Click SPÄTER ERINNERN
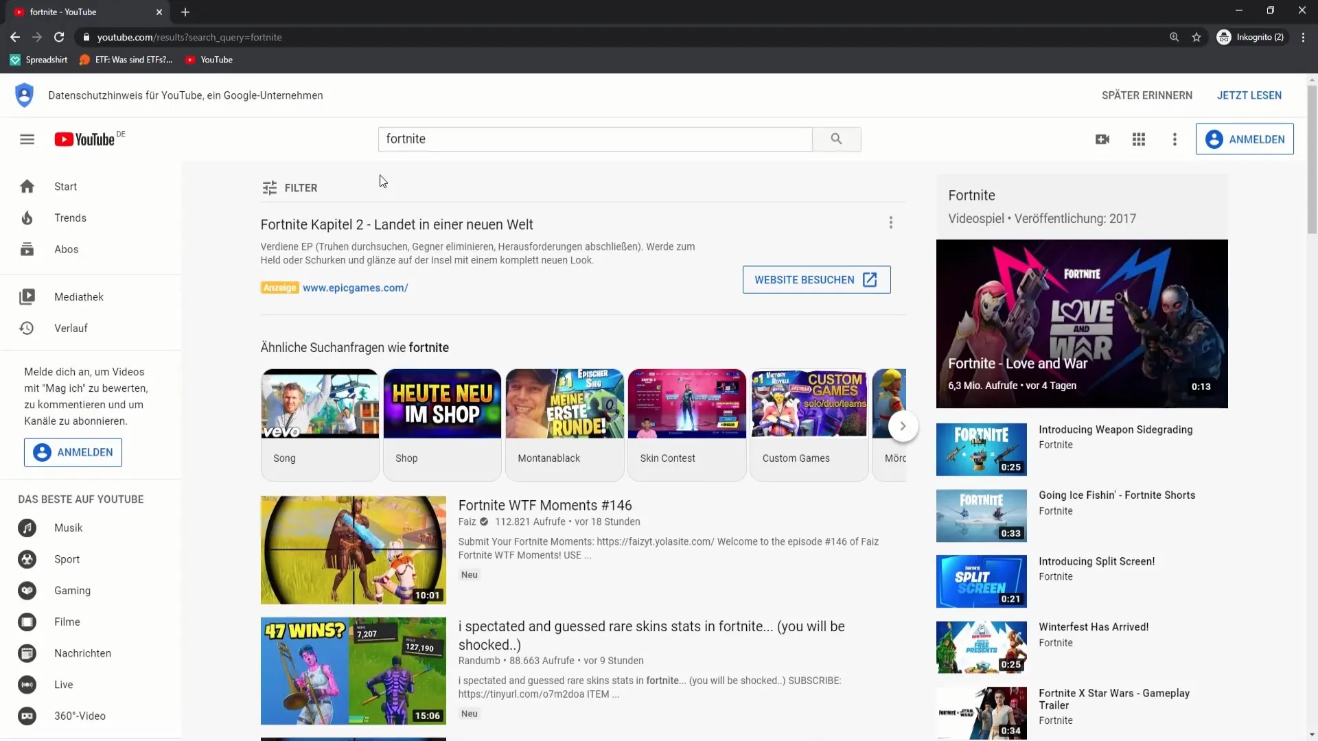Screen dimensions: 1318x741 click(1147, 95)
